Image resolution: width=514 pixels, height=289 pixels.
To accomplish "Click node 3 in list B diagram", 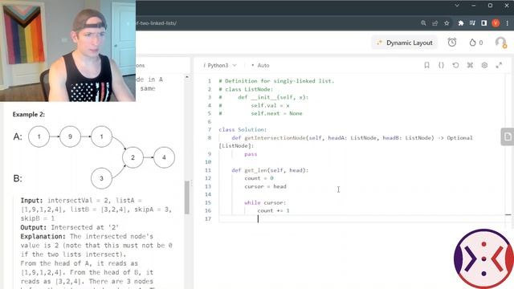I will (101, 178).
